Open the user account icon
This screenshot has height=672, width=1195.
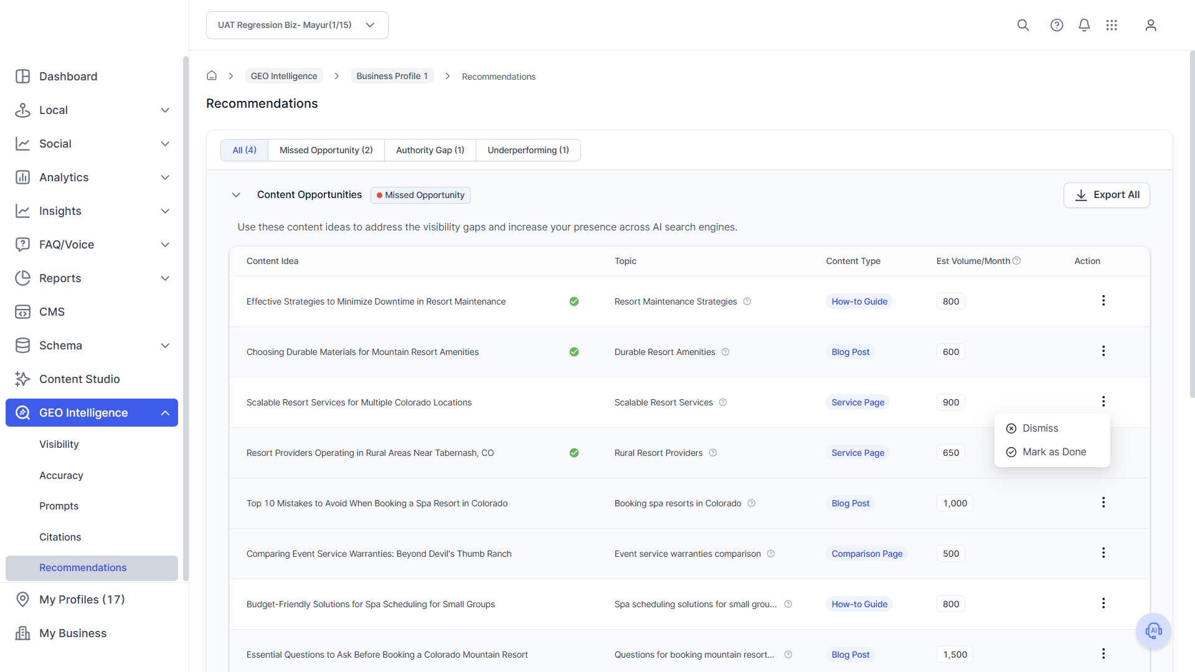pos(1151,25)
